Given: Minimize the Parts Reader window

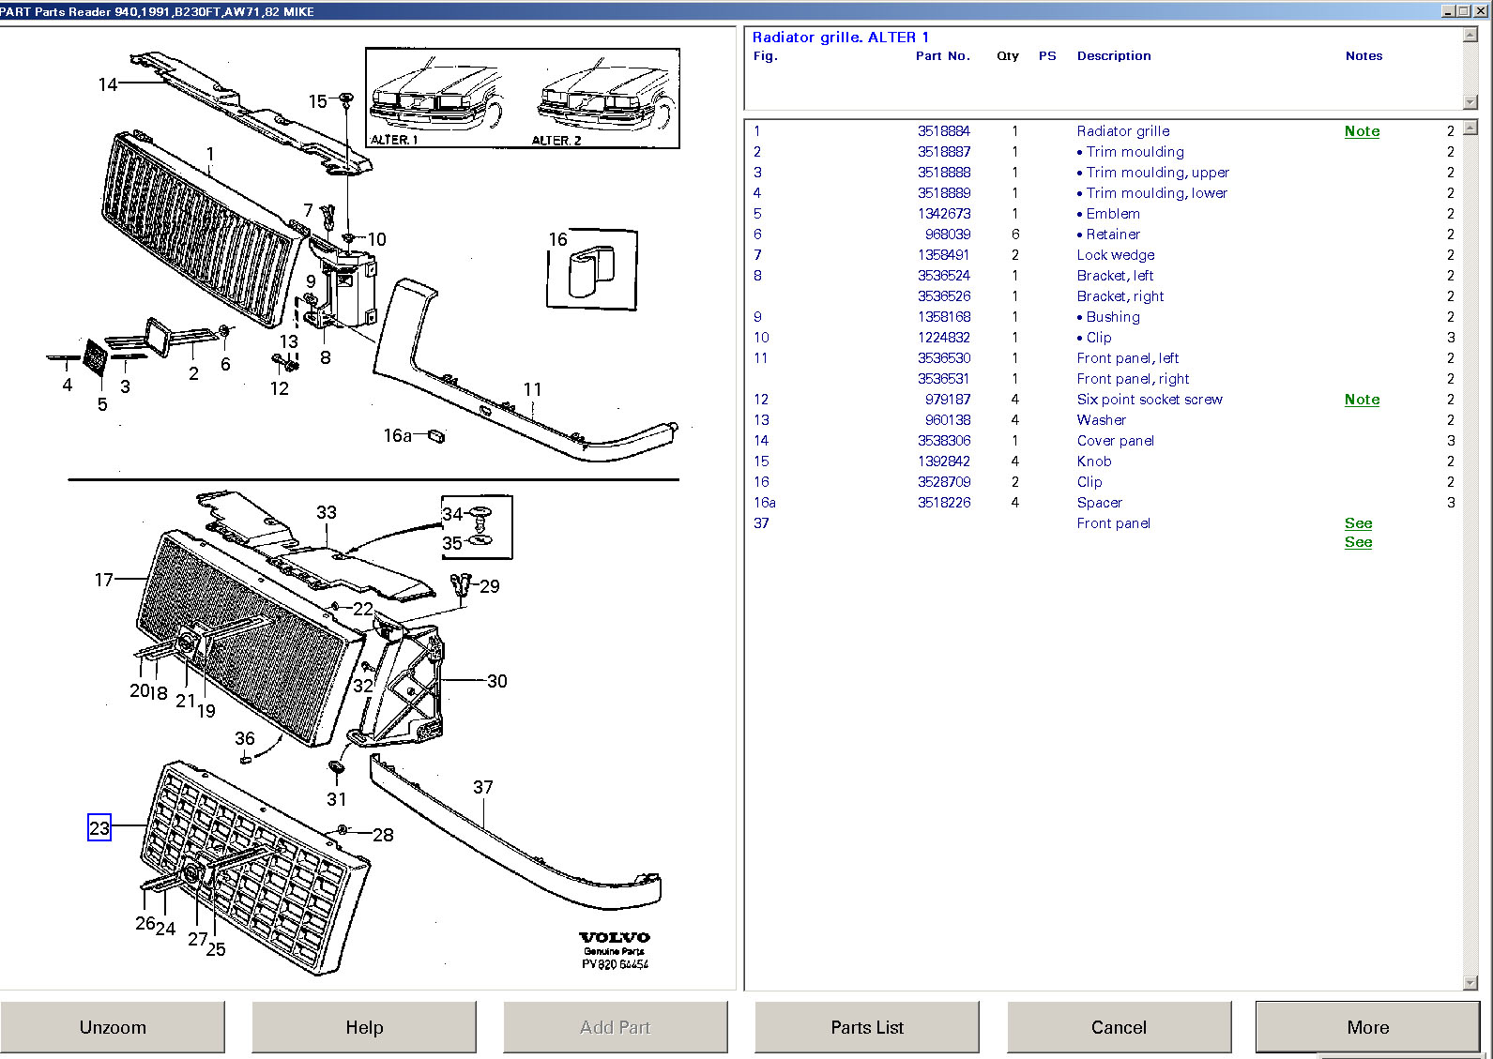Looking at the screenshot, I should point(1448,11).
